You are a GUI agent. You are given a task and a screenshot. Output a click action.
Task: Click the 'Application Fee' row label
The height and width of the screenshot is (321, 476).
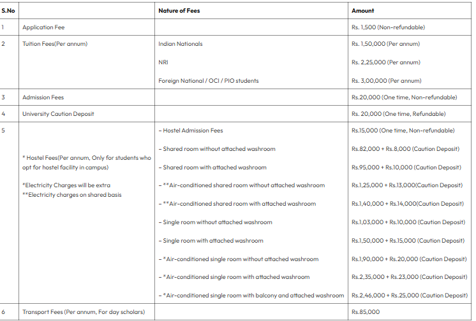pyautogui.click(x=43, y=27)
